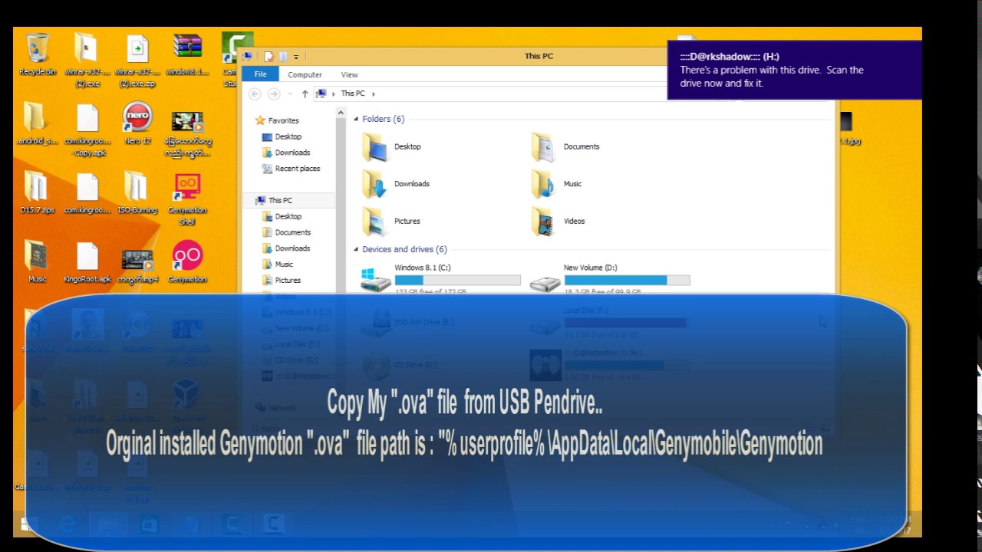Click navigation pane scrollbar up arrow
The height and width of the screenshot is (552, 982).
click(341, 113)
